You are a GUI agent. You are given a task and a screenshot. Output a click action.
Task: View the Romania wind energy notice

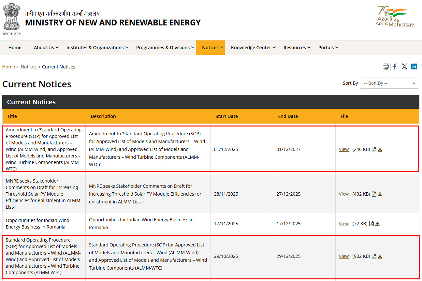[343, 224]
